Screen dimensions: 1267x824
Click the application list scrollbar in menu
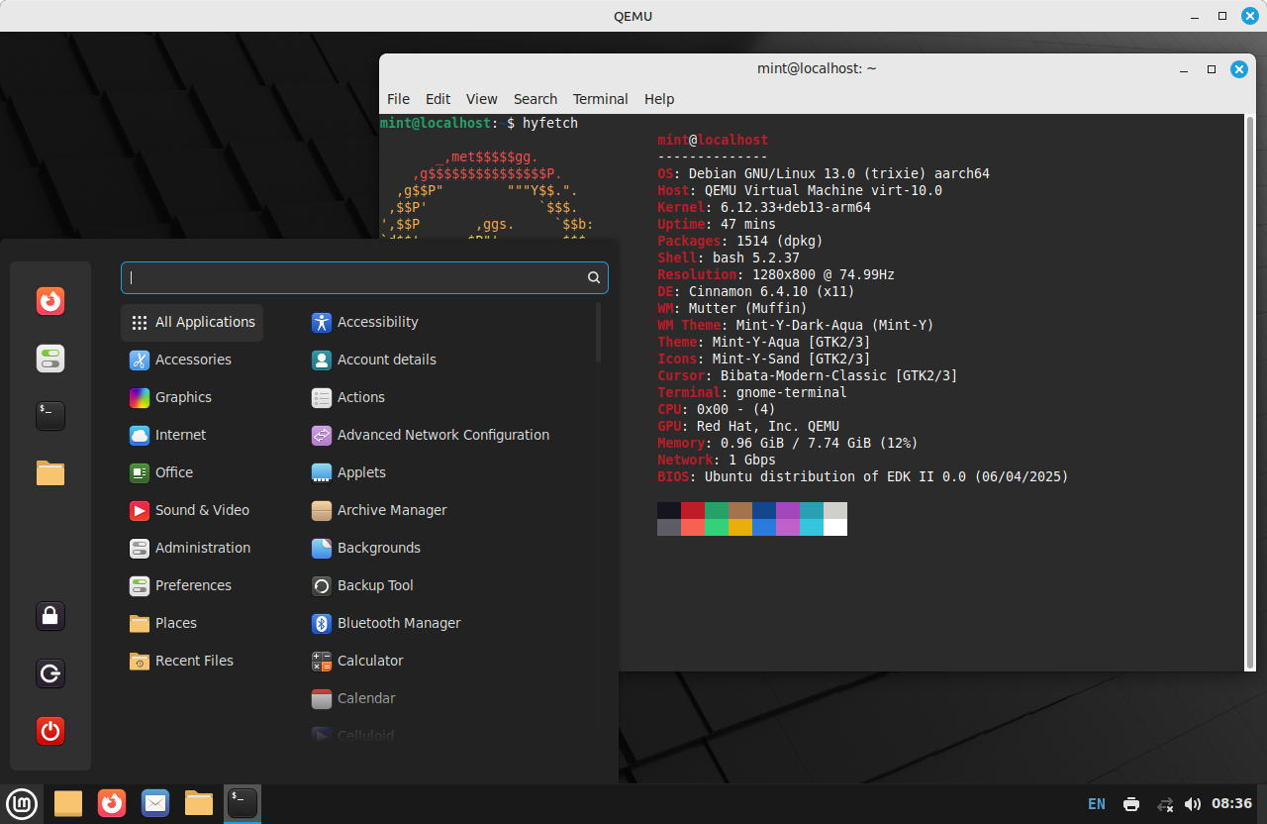click(x=598, y=333)
